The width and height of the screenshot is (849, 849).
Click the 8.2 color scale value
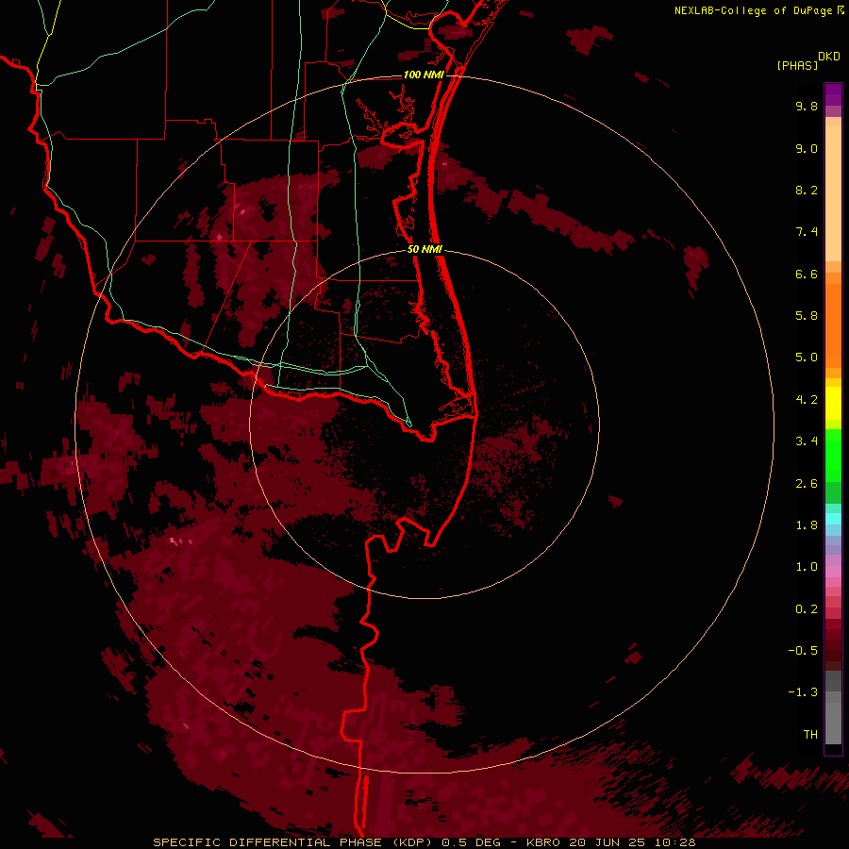(807, 190)
